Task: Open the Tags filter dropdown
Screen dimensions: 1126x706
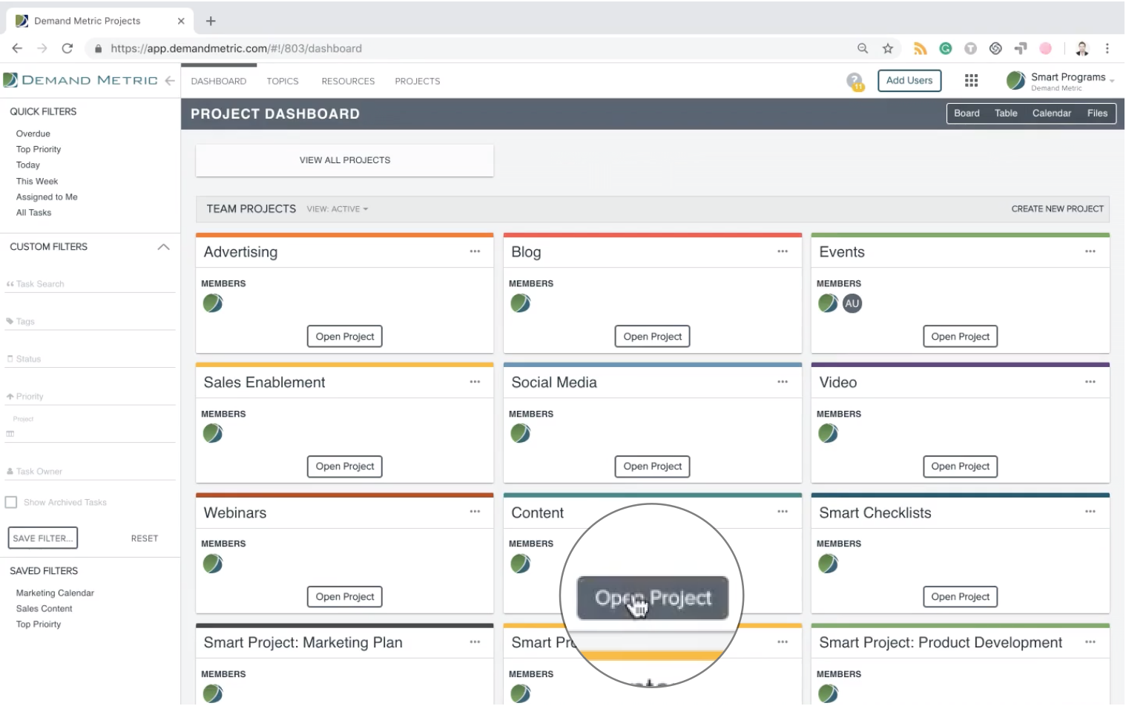Action: (x=90, y=322)
